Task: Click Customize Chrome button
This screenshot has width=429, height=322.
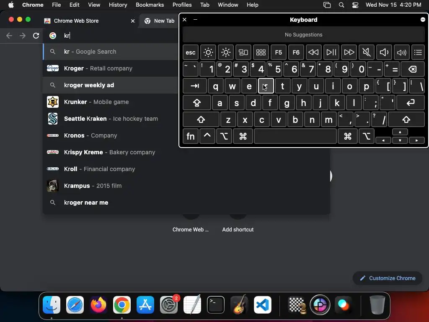Action: click(388, 278)
